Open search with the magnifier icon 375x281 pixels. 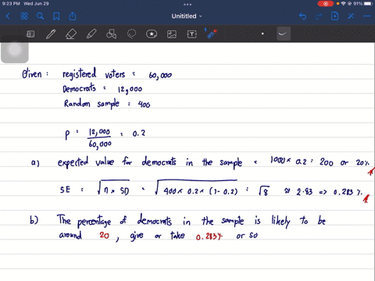pos(40,16)
